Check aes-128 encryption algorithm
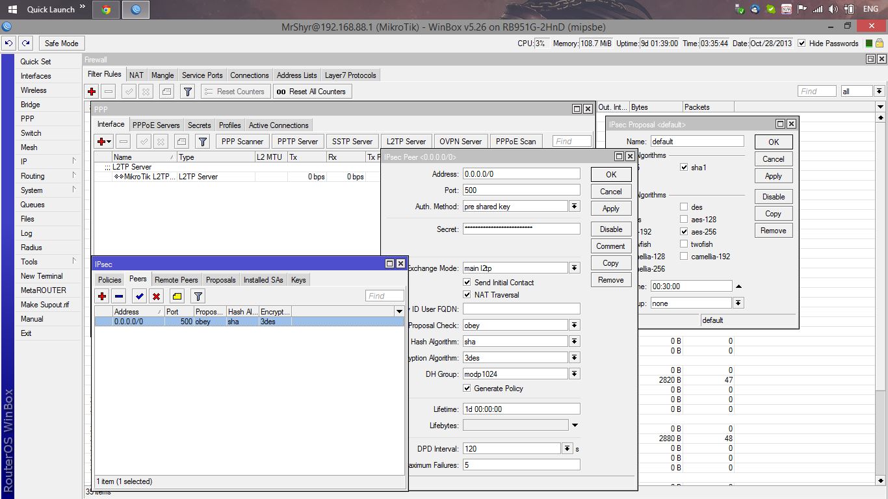This screenshot has width=888, height=499. [684, 220]
